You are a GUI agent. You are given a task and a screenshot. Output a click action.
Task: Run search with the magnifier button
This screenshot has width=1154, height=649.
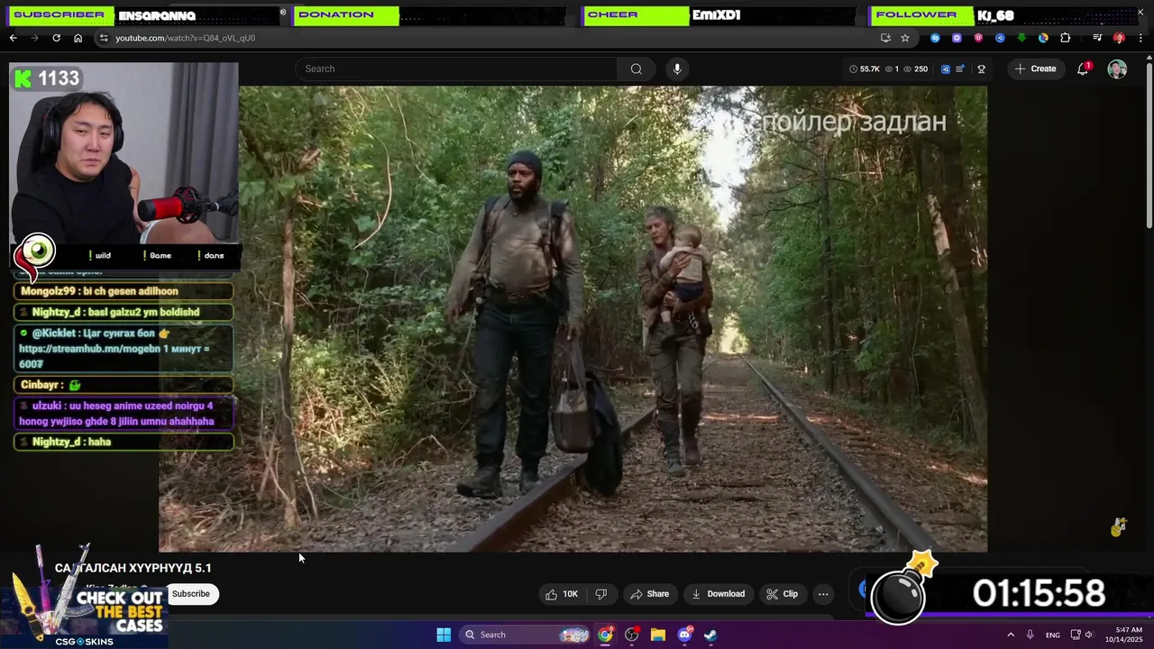637,69
